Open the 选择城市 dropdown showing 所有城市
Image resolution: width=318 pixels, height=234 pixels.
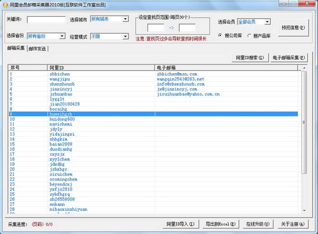[109, 19]
